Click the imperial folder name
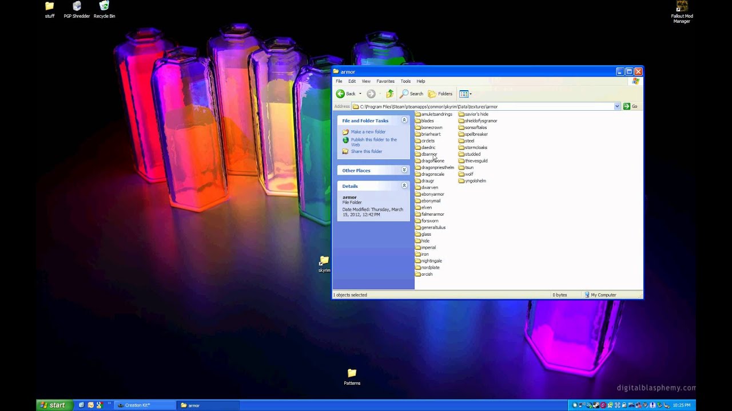The width and height of the screenshot is (732, 411). [x=428, y=247]
